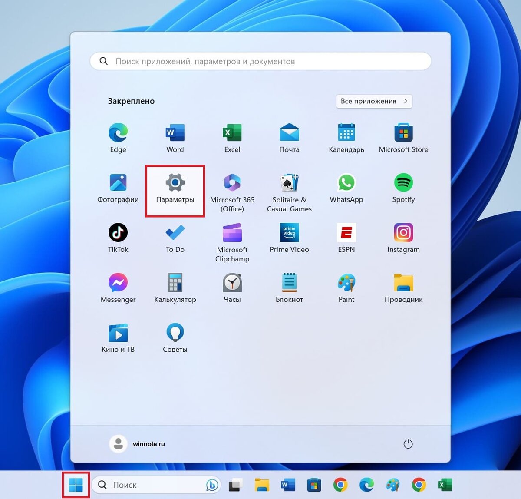Image resolution: width=521 pixels, height=499 pixels.
Task: Open the Фотографии app
Action: click(118, 188)
